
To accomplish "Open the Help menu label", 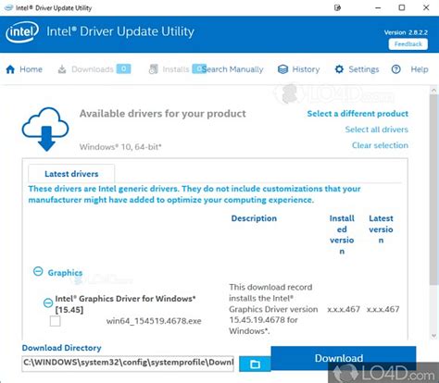I will click(420, 69).
